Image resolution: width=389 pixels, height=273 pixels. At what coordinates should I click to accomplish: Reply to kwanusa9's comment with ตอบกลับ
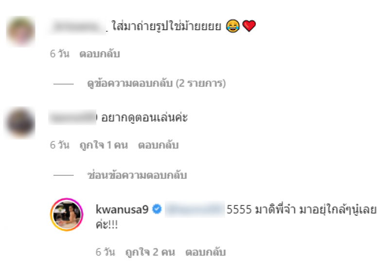point(206,252)
